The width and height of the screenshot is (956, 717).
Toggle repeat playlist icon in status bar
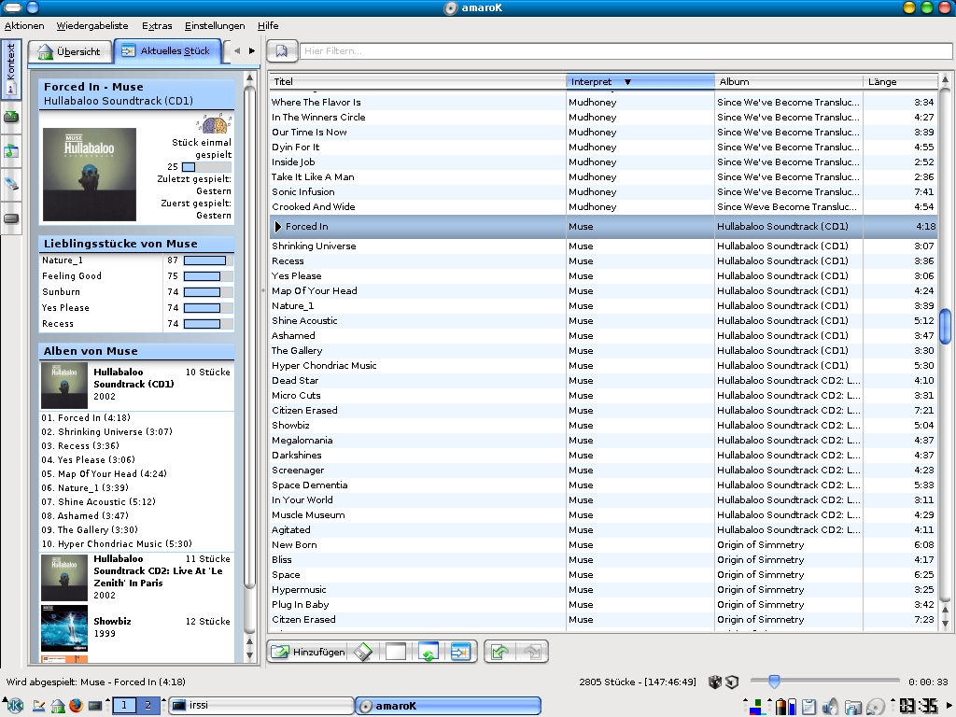coord(732,682)
